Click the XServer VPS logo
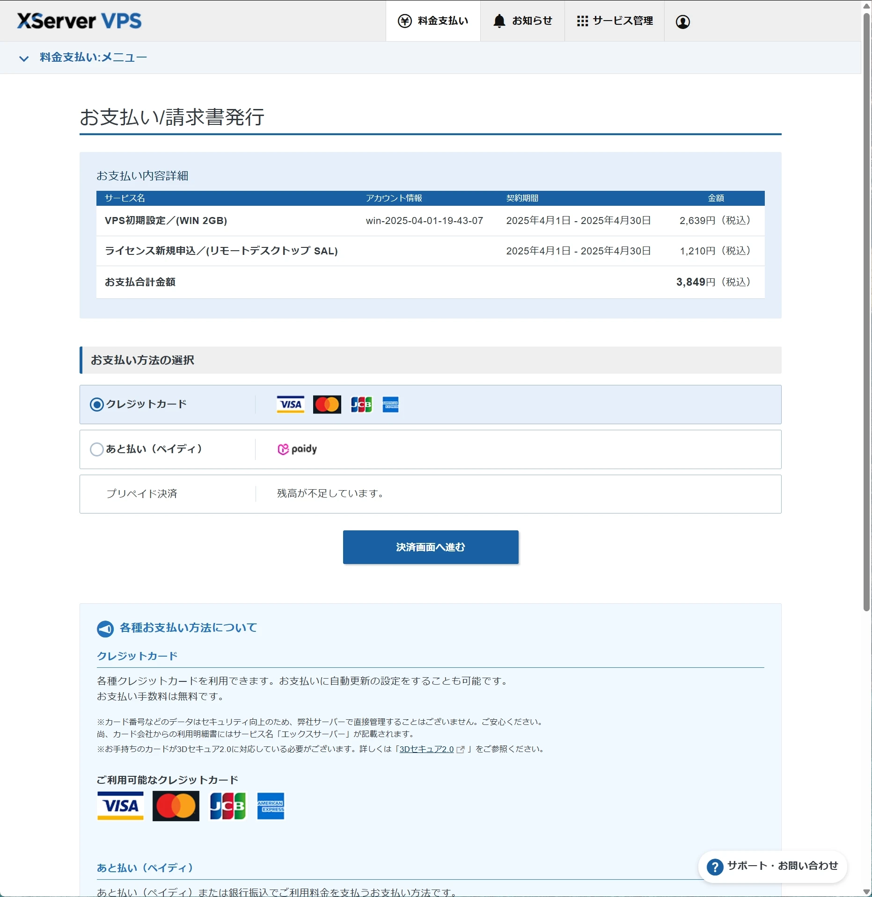Viewport: 872px width, 897px height. 79,21
